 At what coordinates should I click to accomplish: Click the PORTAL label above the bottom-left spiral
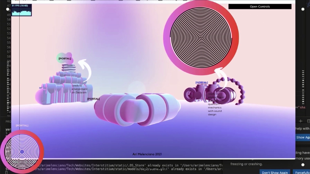tap(22, 125)
